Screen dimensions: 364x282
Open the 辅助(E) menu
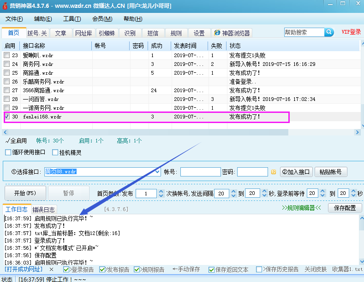coord(43,19)
